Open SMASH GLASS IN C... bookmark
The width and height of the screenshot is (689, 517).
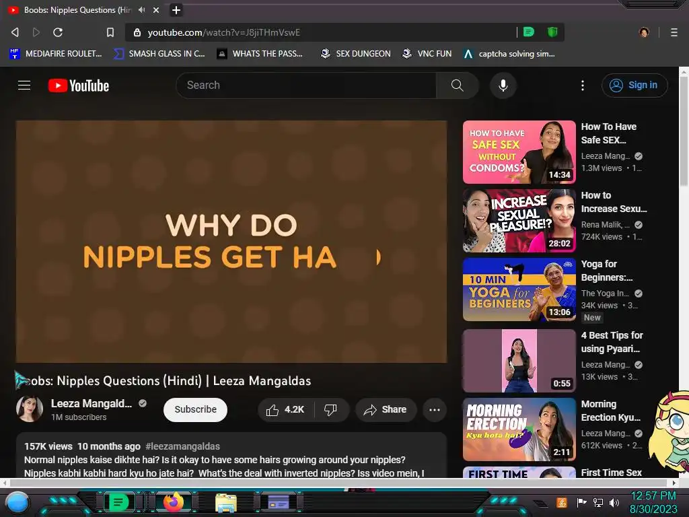(159, 54)
